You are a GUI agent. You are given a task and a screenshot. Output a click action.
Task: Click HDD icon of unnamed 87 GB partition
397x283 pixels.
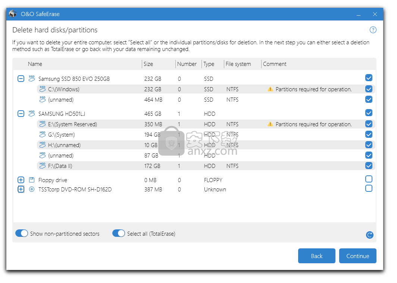coord(42,155)
